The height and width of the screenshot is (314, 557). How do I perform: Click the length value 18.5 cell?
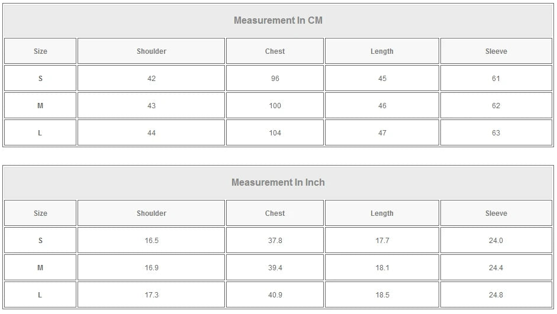coord(382,295)
